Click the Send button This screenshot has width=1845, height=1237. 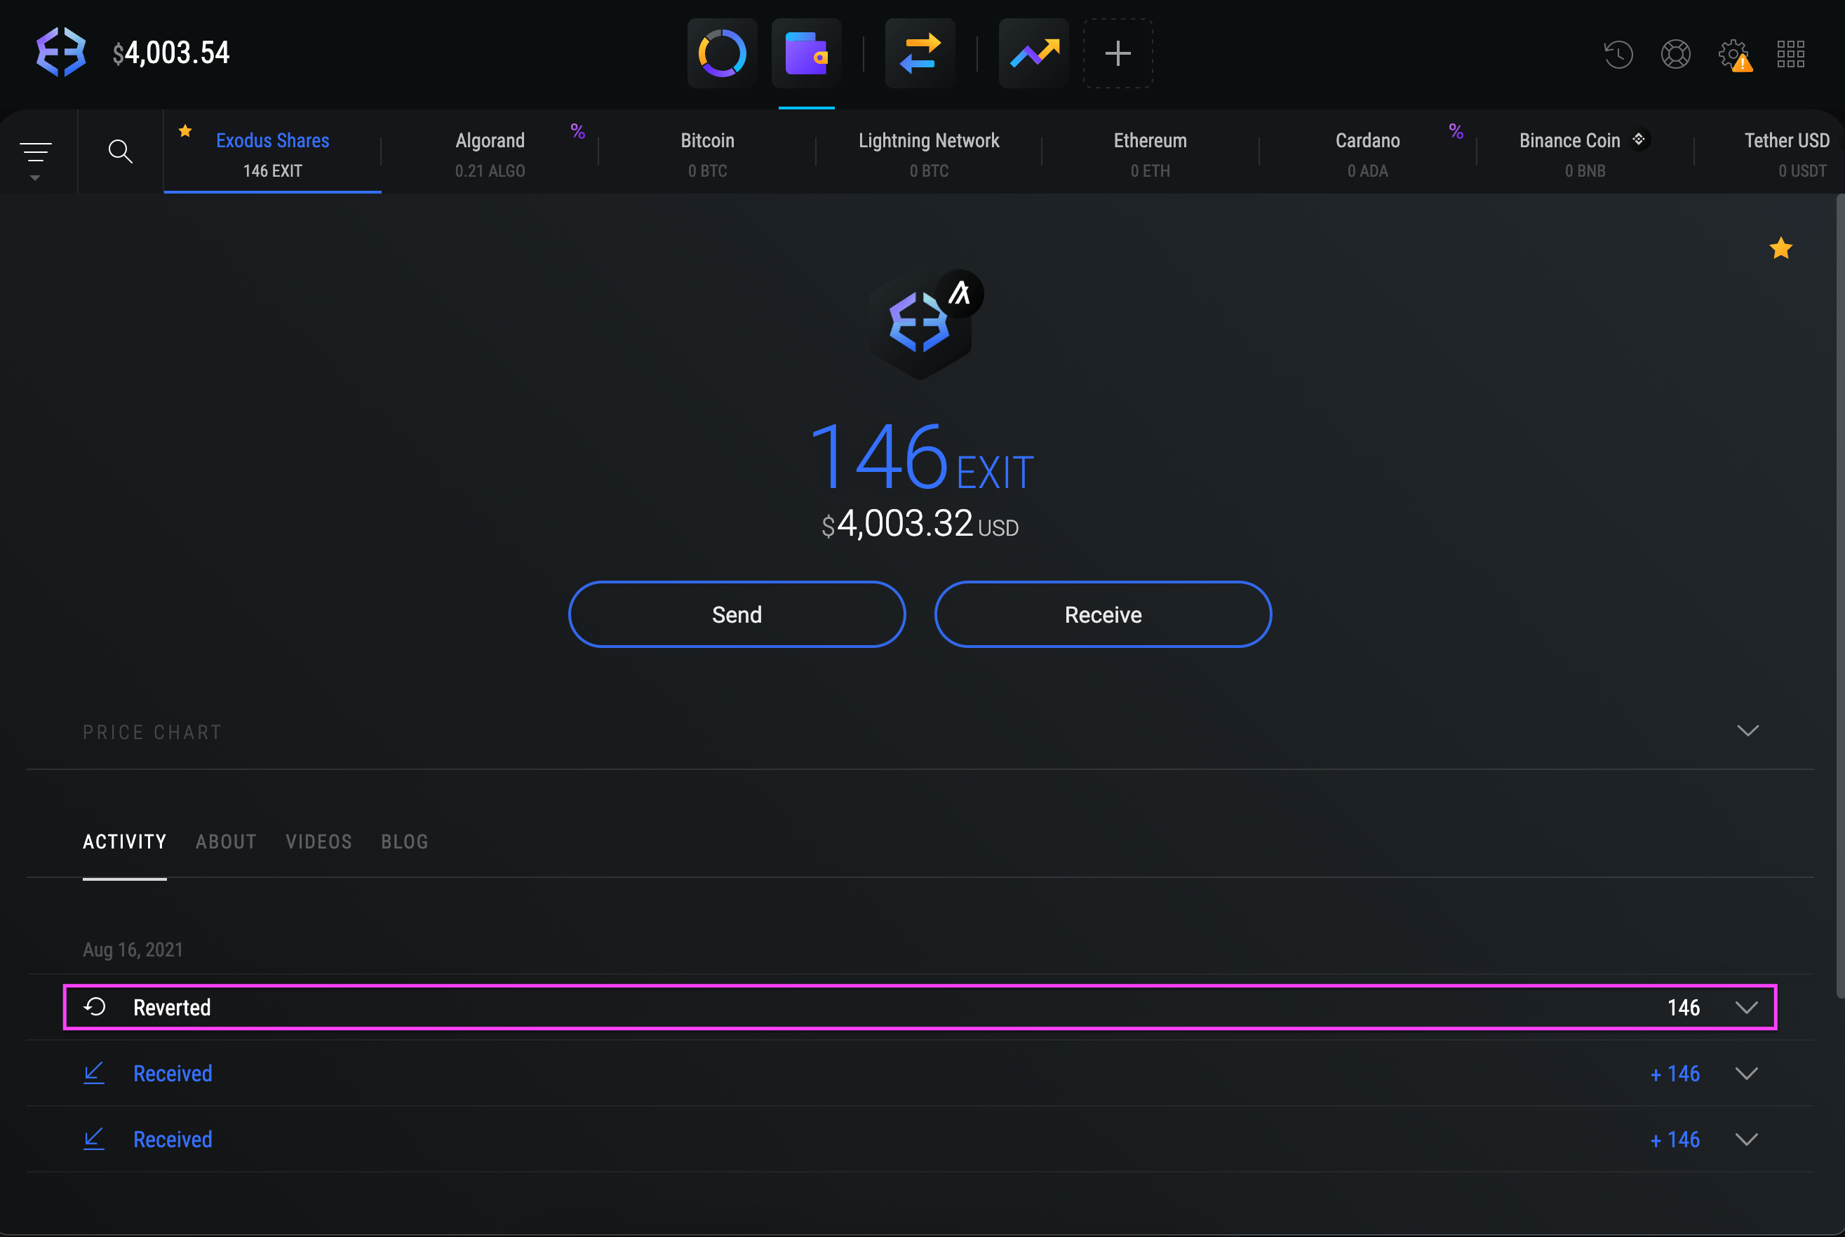737,614
